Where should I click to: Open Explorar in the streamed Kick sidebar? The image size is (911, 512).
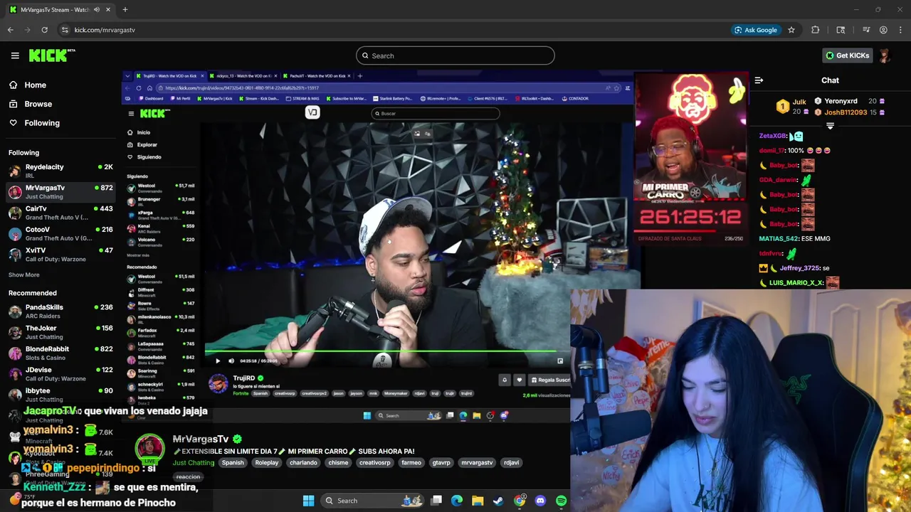(142, 144)
